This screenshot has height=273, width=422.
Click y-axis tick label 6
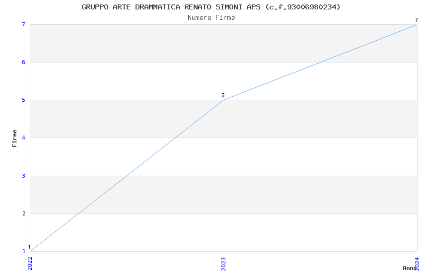(x=24, y=62)
